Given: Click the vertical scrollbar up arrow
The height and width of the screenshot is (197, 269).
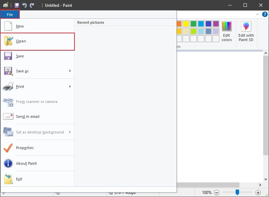Looking at the screenshot, I should pyautogui.click(x=266, y=53).
